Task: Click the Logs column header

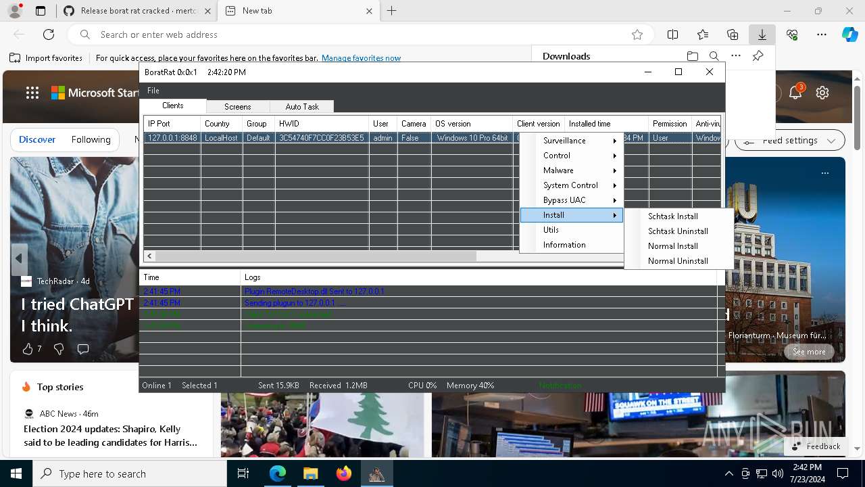Action: pyautogui.click(x=478, y=277)
